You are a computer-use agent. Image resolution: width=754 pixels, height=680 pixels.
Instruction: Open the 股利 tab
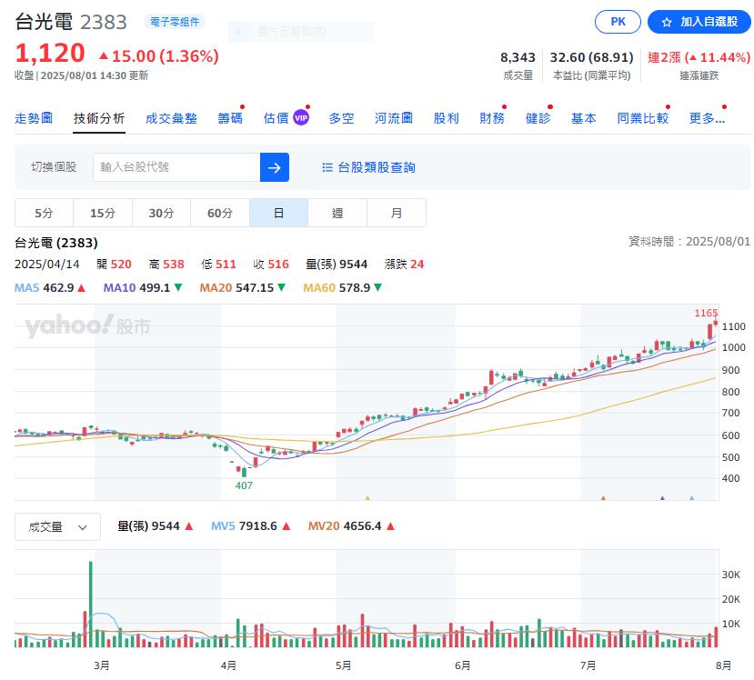(x=447, y=118)
